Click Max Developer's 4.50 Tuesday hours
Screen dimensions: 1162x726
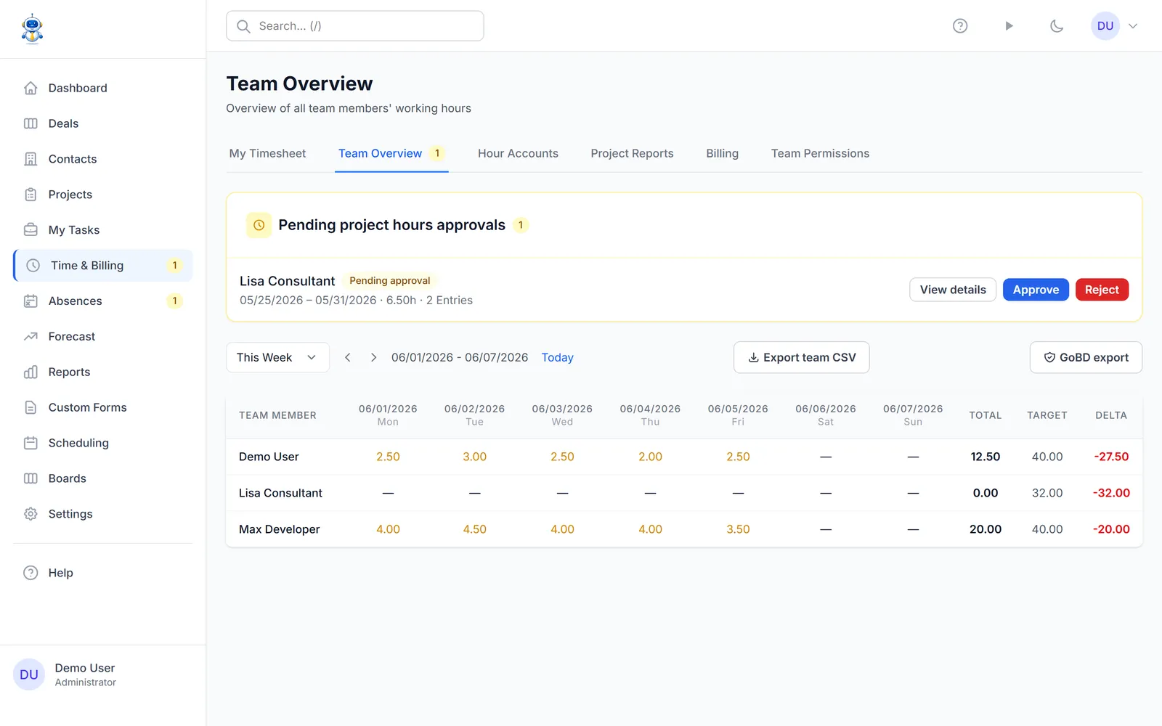(x=474, y=529)
